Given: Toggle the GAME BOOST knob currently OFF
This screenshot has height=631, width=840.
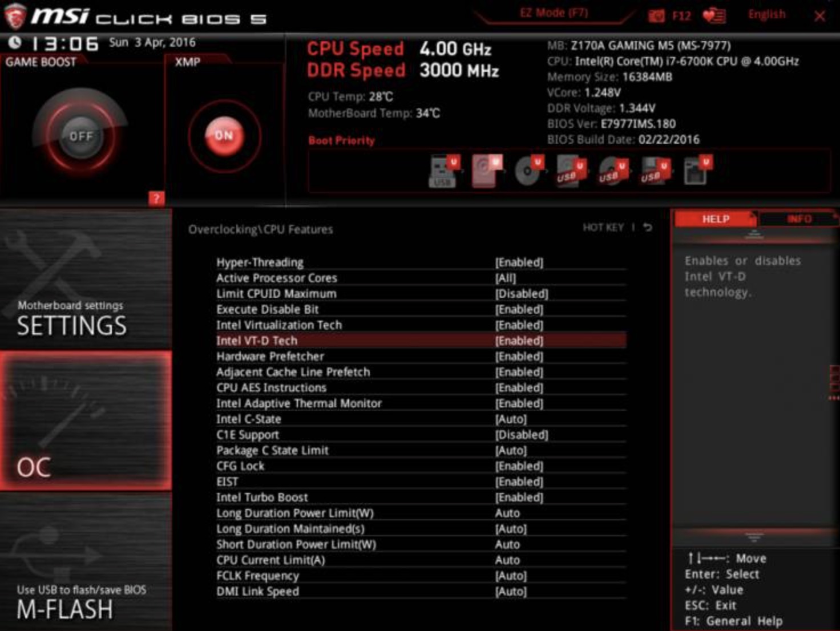Looking at the screenshot, I should (80, 136).
